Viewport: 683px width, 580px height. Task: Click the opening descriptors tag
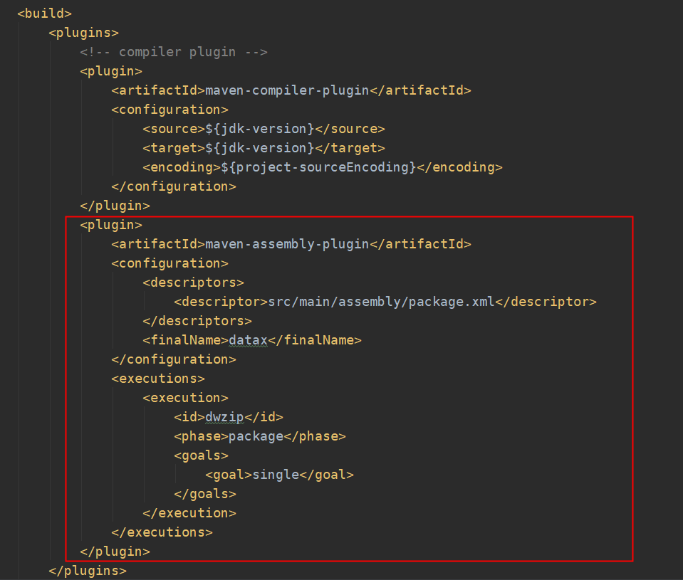click(193, 283)
